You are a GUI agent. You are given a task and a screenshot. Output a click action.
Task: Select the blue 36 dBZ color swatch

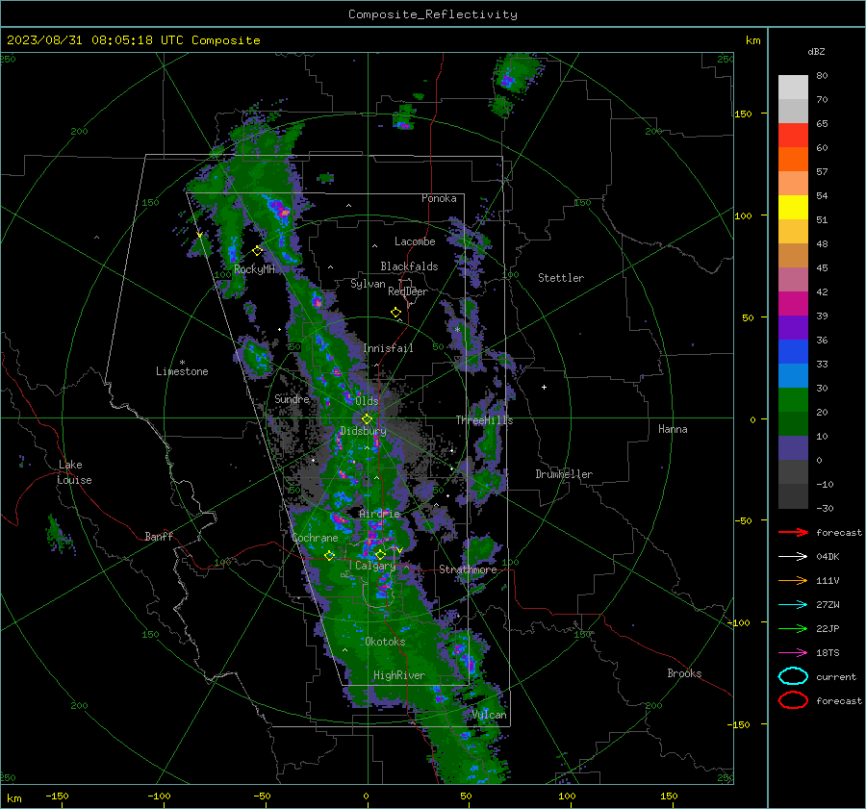tap(793, 351)
